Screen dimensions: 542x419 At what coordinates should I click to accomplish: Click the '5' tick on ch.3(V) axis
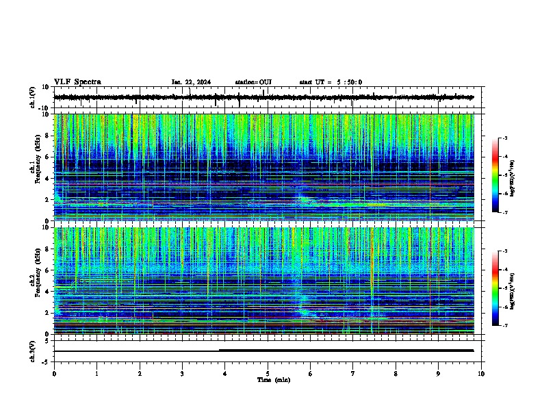click(48, 341)
